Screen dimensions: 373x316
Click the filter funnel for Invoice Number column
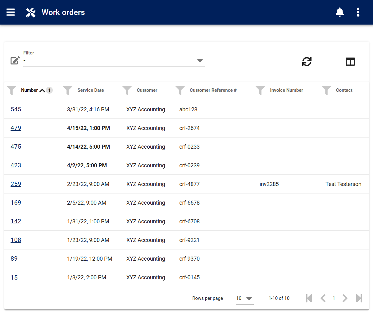pos(260,90)
